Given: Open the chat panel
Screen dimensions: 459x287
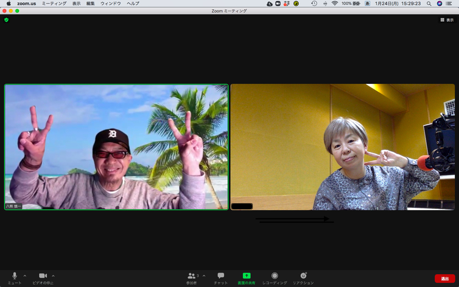Looking at the screenshot, I should pyautogui.click(x=221, y=276).
